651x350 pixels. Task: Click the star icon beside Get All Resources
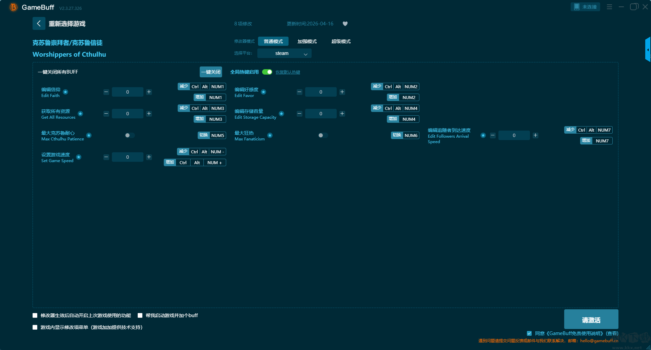(x=80, y=114)
